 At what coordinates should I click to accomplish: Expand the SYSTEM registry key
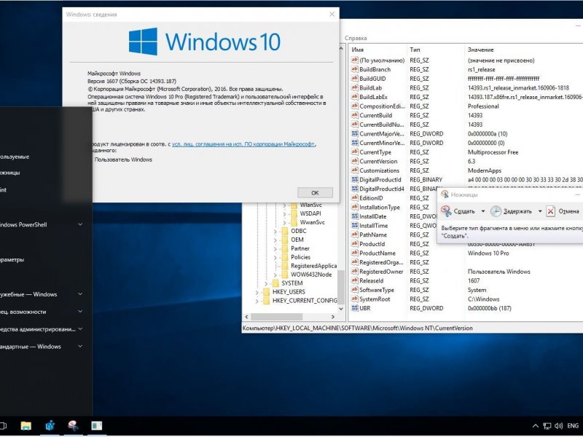(x=266, y=283)
